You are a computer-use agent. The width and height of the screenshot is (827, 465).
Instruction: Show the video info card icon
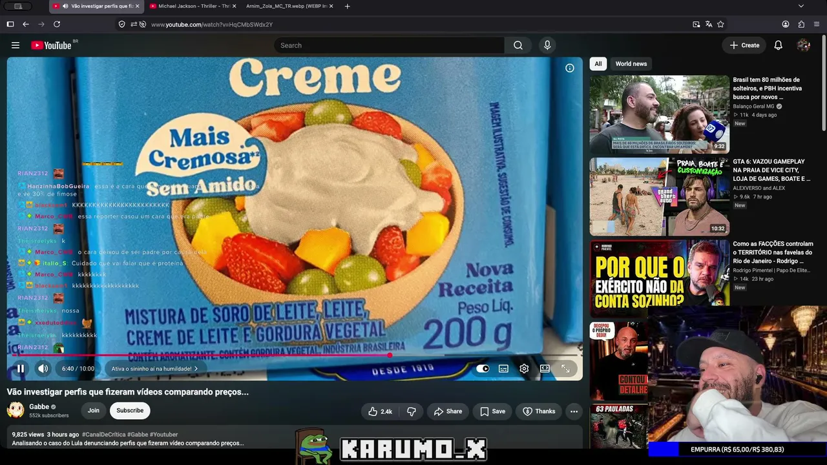[570, 68]
